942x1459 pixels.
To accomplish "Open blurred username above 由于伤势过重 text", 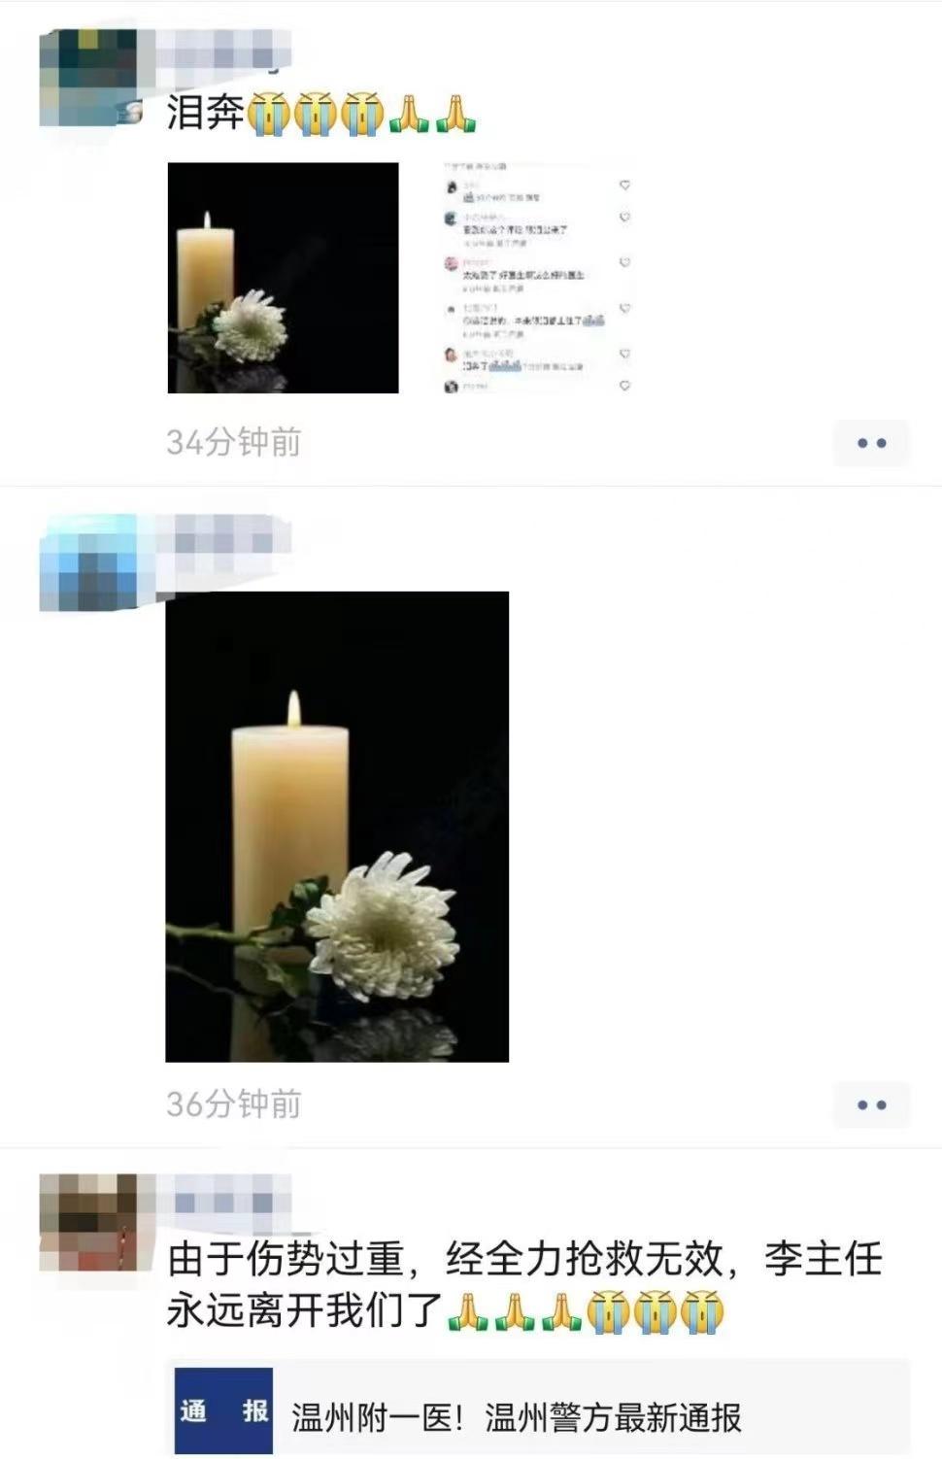I will pyautogui.click(x=225, y=1197).
